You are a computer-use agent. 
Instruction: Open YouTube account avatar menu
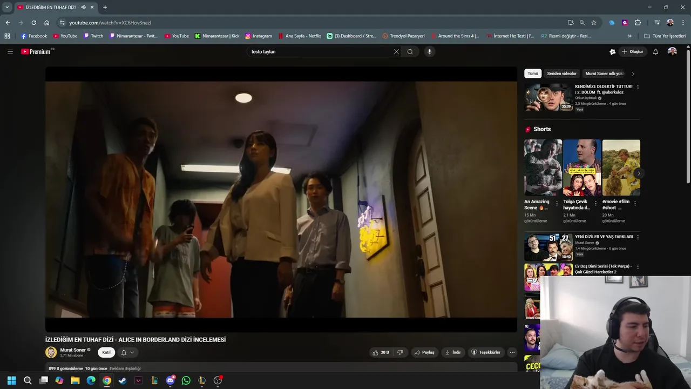(x=672, y=51)
